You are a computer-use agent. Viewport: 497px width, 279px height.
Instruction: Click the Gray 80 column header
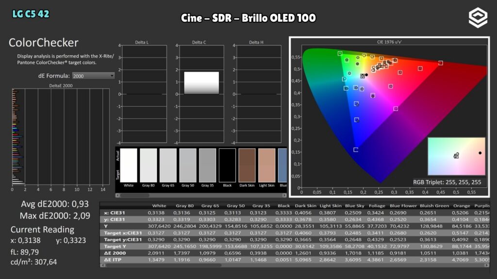pos(184,205)
